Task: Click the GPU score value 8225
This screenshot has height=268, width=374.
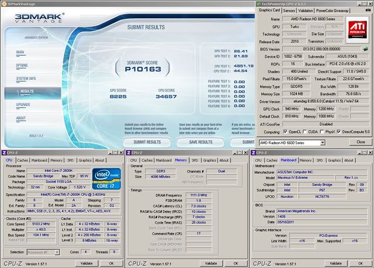Action: pyautogui.click(x=118, y=97)
